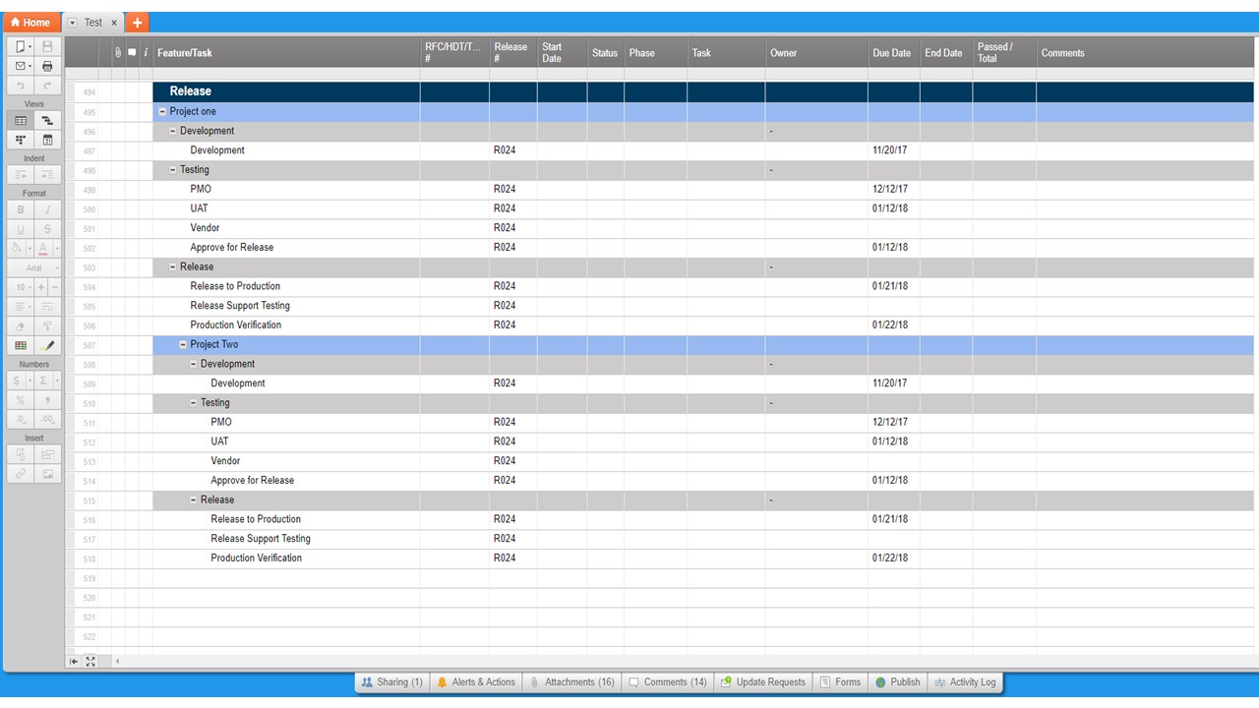1259x708 pixels.
Task: Open the Comments (14) tab
Action: [668, 682]
